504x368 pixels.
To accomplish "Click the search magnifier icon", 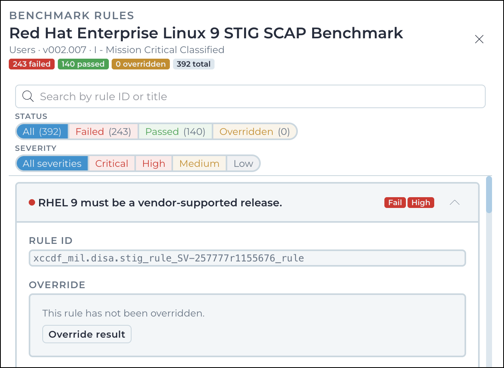I will [28, 96].
